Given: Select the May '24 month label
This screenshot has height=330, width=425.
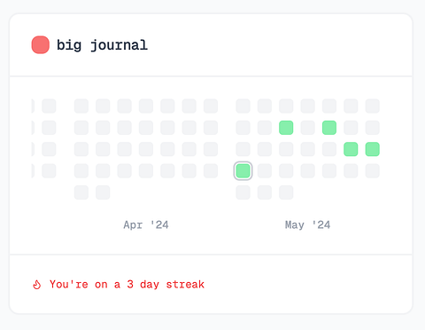Looking at the screenshot, I should (x=307, y=225).
